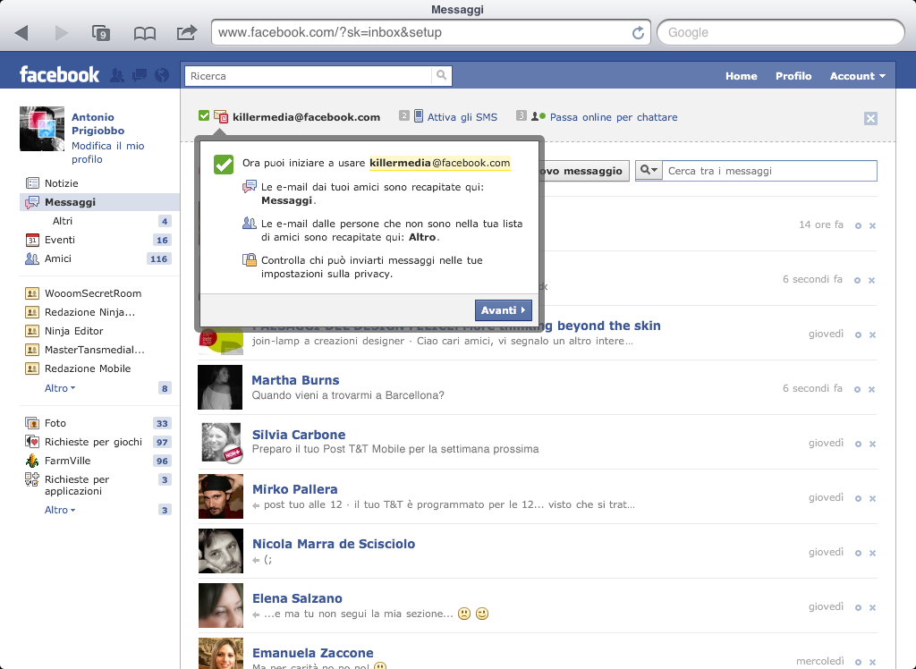This screenshot has height=669, width=916.
Task: Select Eventi in the left sidebar
Action: (x=60, y=240)
